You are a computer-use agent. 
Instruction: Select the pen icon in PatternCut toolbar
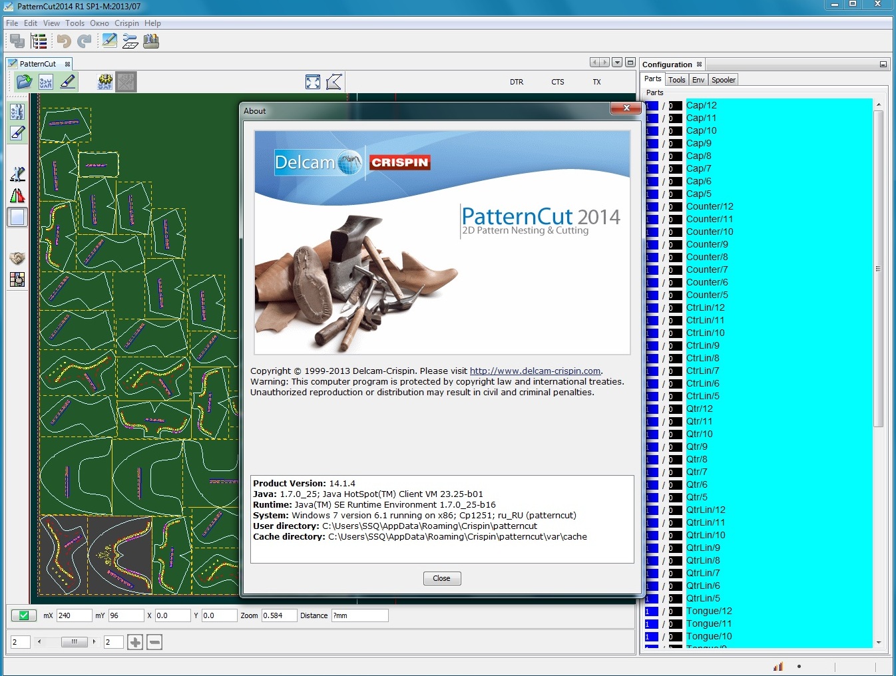[67, 82]
